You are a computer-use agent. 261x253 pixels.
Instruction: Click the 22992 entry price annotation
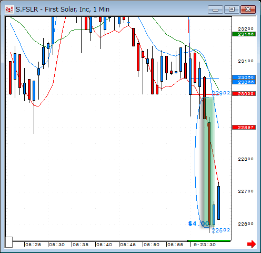coord(221,93)
